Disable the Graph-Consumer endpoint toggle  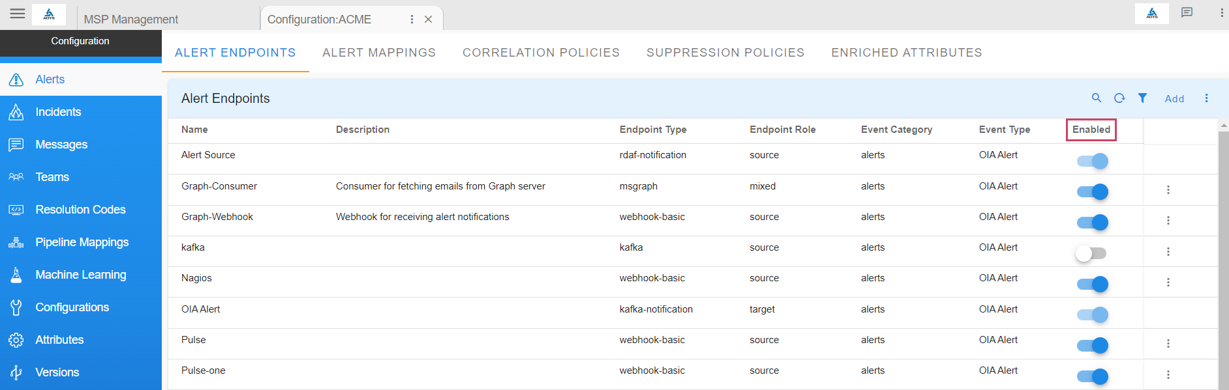coord(1092,191)
